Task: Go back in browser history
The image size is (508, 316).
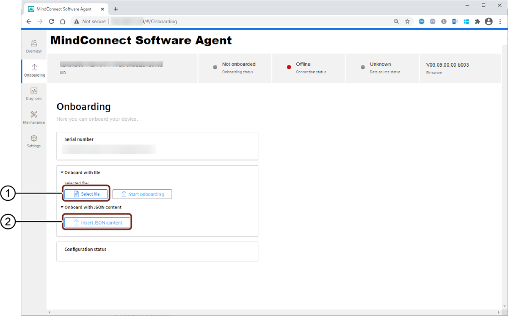Action: 29,21
